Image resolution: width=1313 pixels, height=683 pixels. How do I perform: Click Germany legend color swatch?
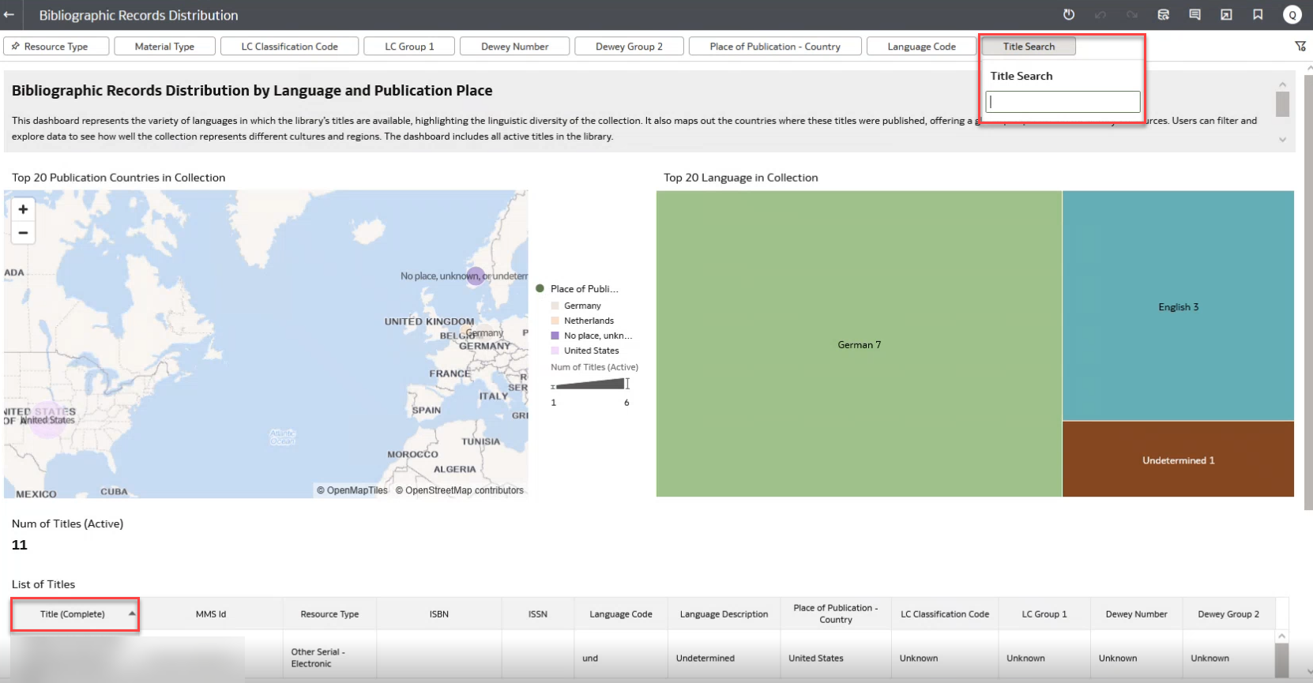[555, 306]
